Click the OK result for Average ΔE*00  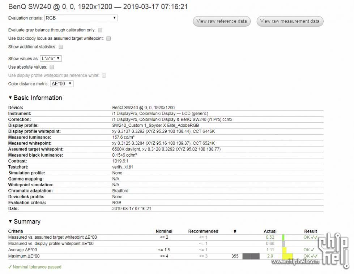point(309,250)
